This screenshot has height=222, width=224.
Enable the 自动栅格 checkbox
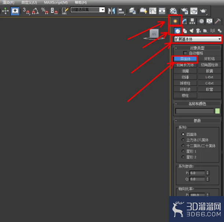tap(185, 53)
